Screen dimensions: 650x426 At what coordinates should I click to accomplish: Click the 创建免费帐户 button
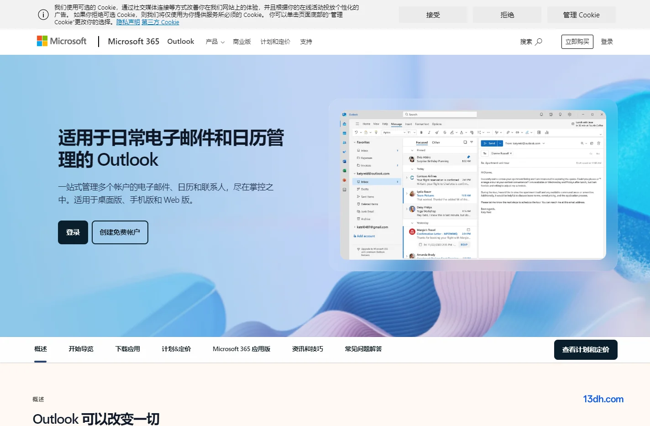click(x=120, y=232)
